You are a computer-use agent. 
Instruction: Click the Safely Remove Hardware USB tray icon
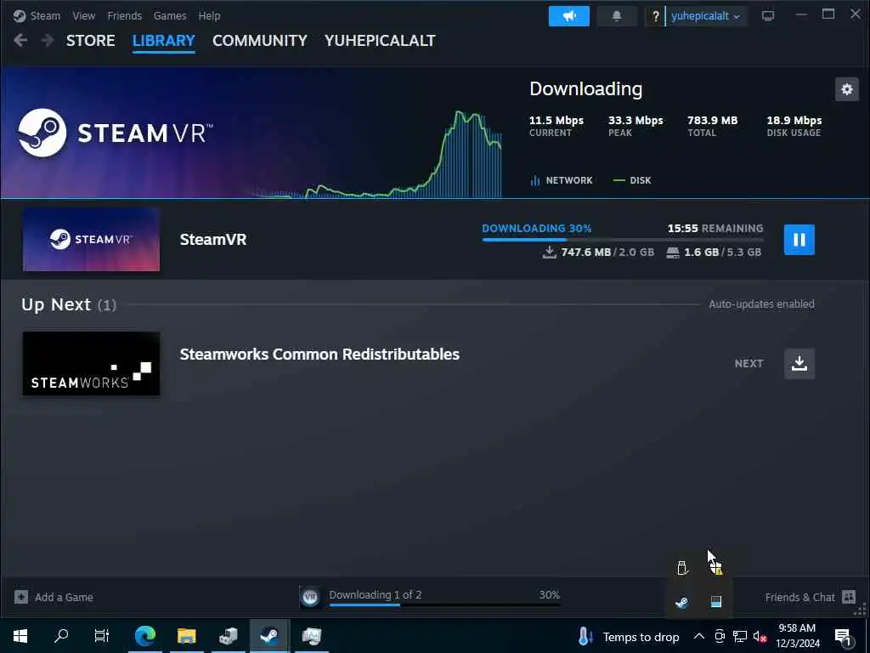[x=682, y=568]
